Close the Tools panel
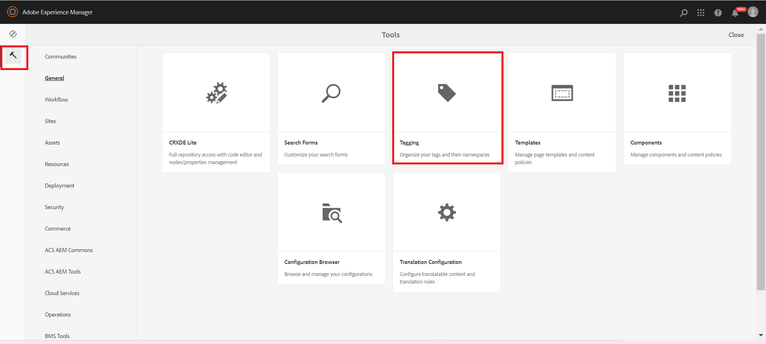Screen dimensions: 766x344 click(x=736, y=35)
